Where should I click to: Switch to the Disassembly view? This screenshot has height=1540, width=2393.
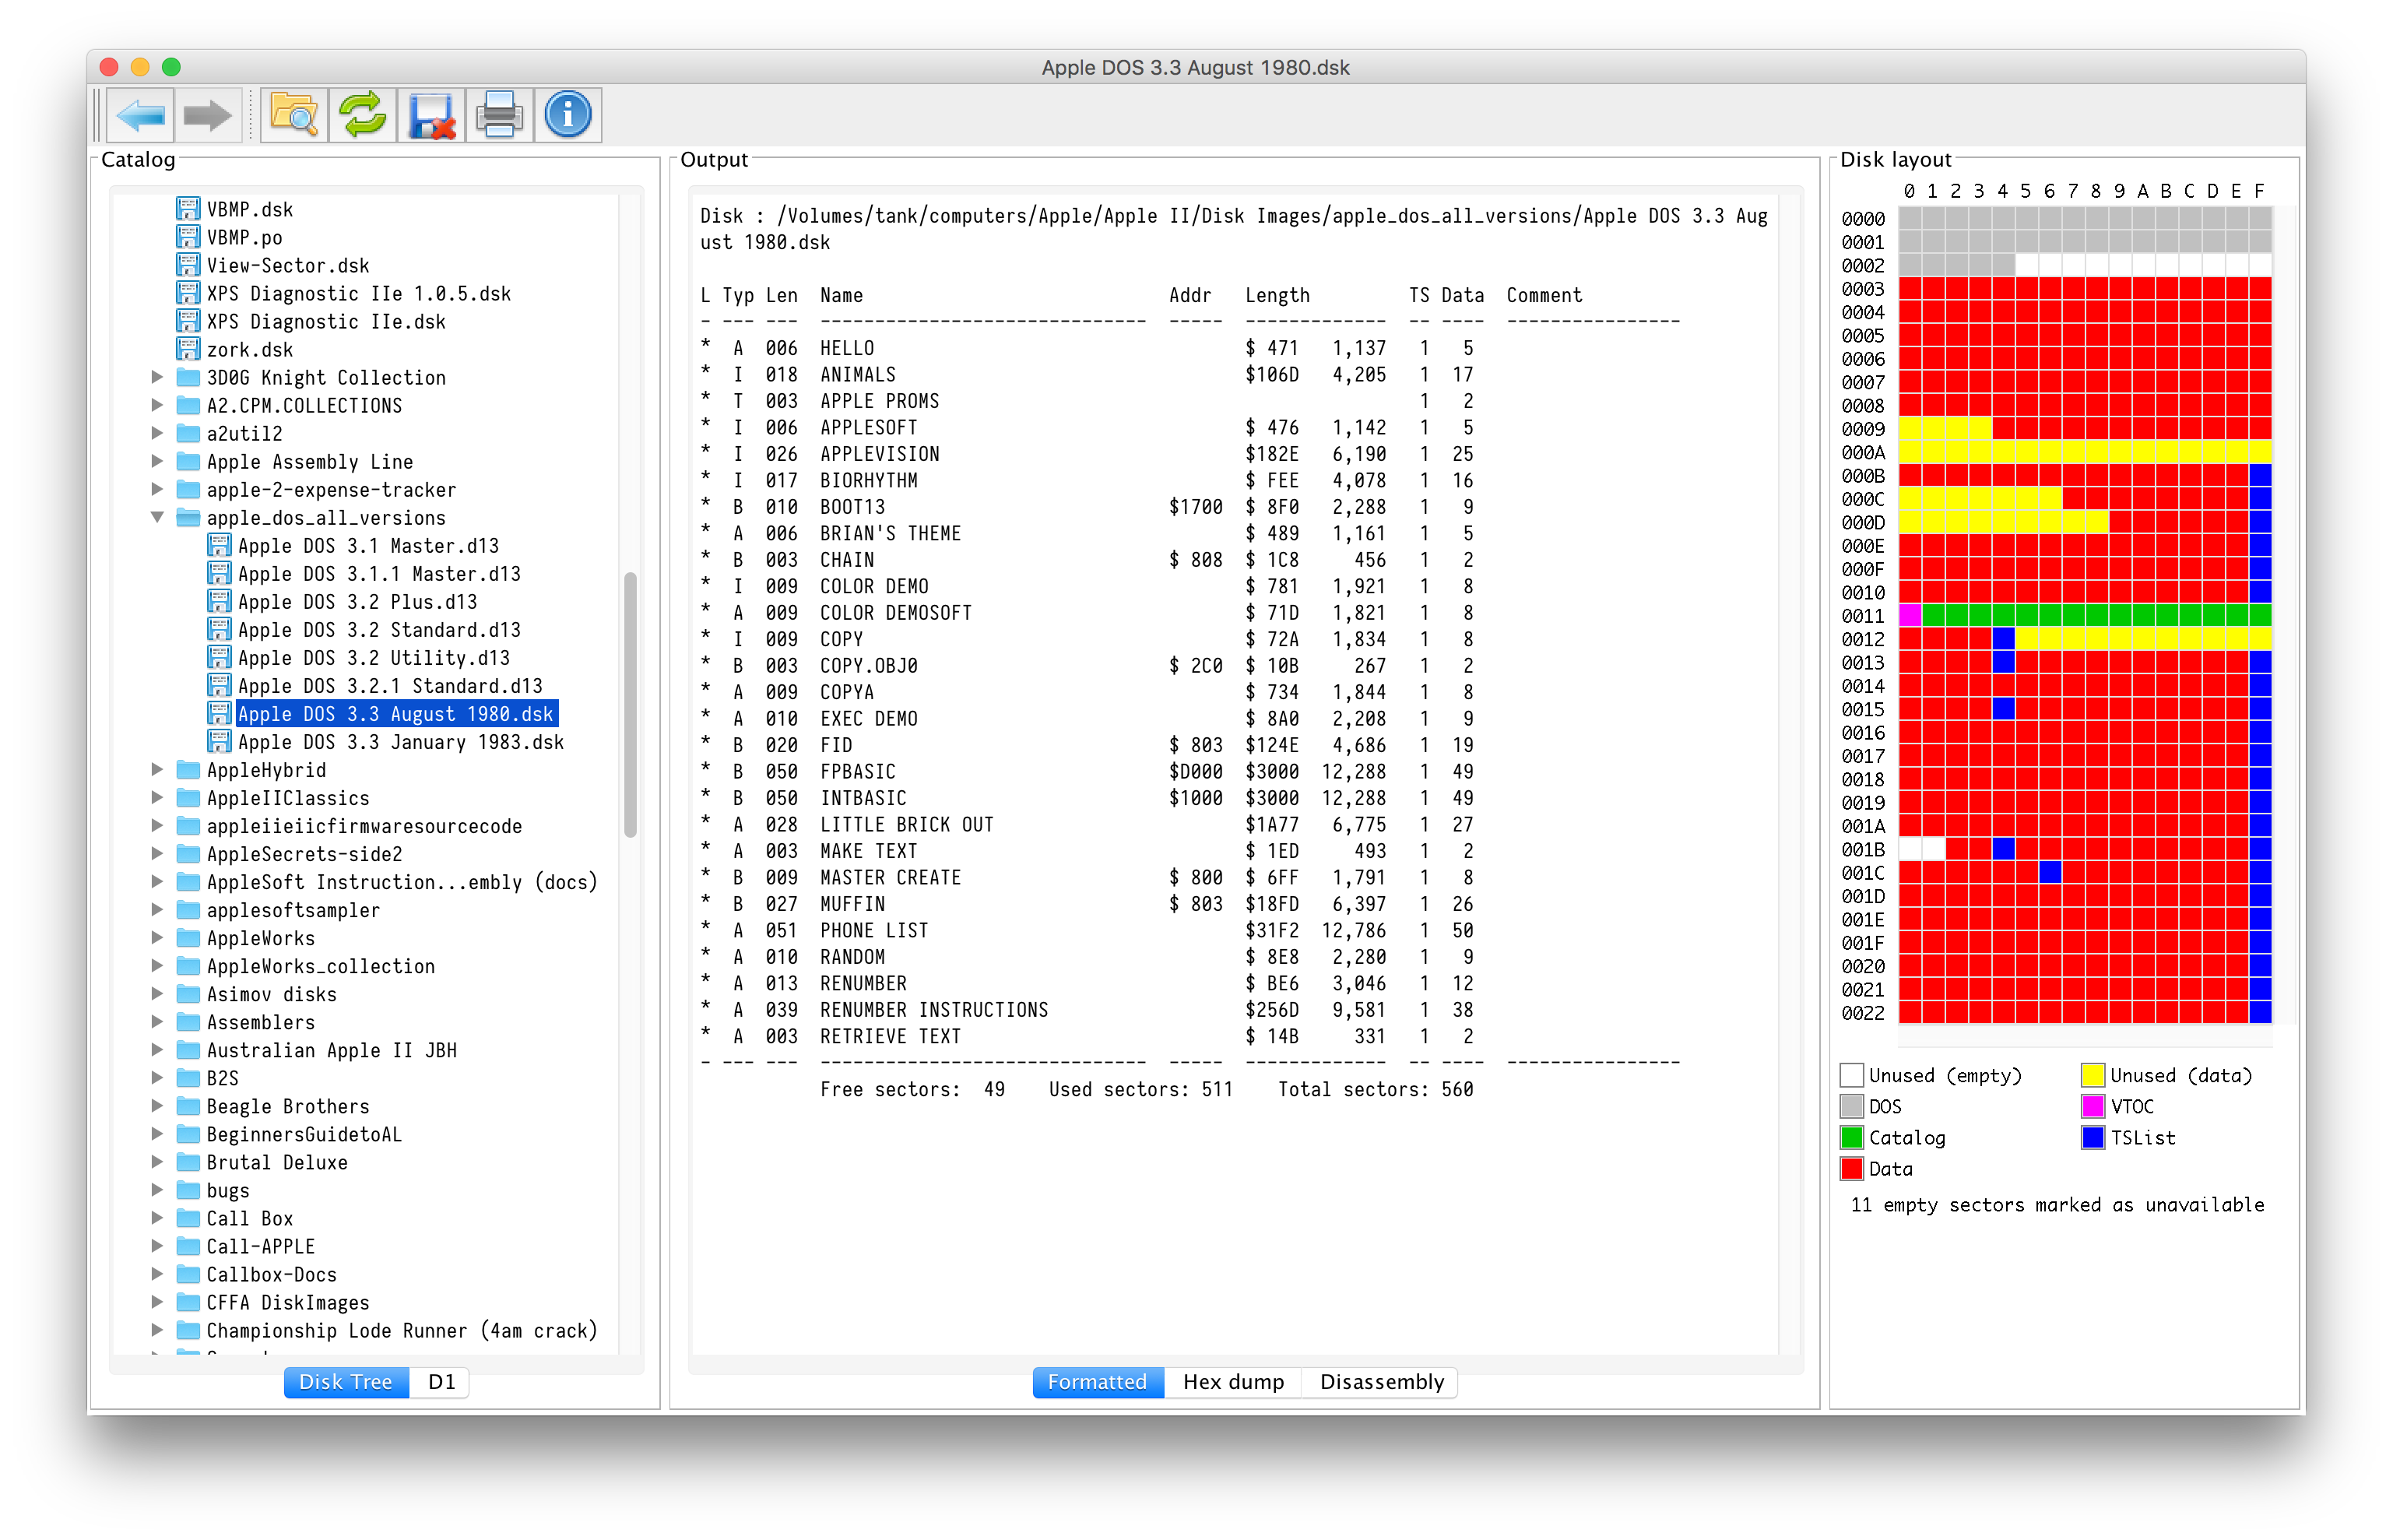click(1382, 1382)
